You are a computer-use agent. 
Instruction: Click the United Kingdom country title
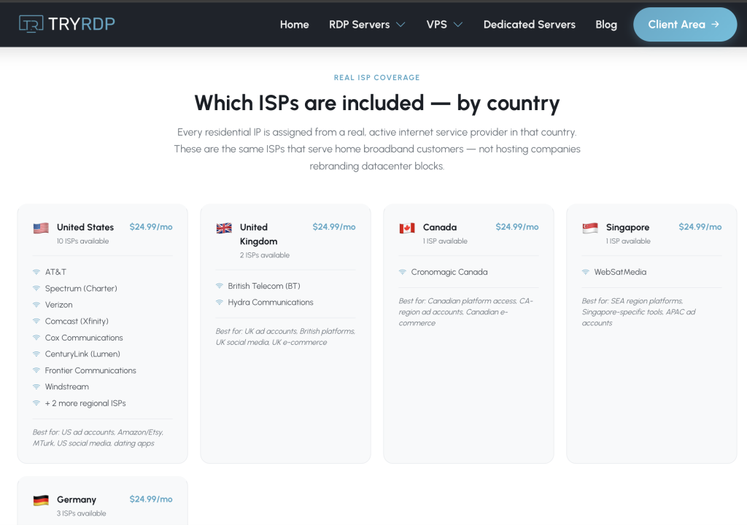[x=259, y=234]
